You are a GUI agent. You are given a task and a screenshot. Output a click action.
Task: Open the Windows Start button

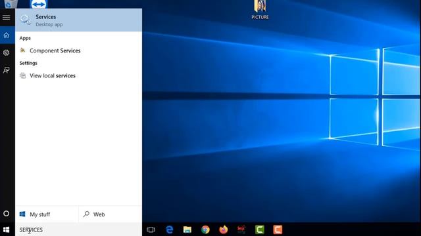point(6,229)
